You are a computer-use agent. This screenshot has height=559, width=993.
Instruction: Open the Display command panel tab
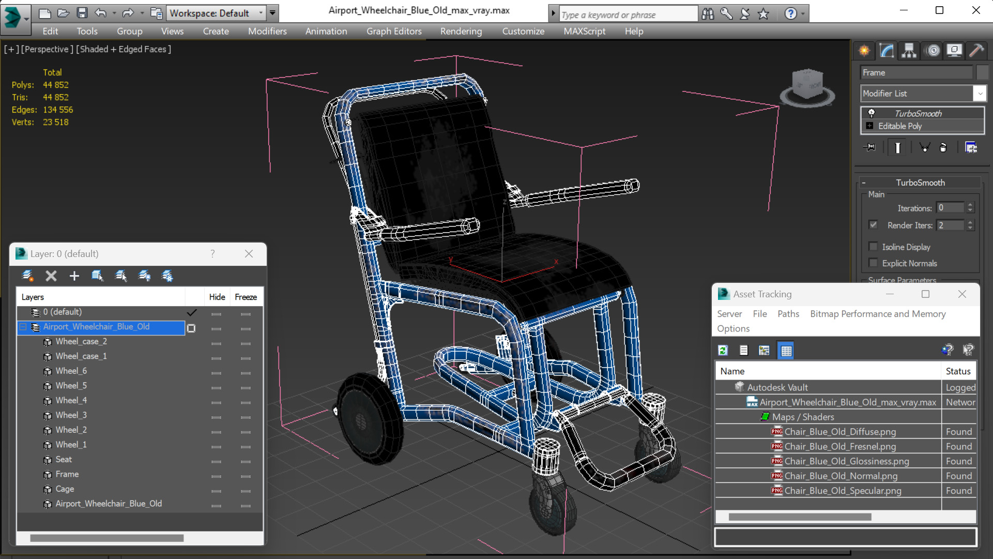point(954,50)
